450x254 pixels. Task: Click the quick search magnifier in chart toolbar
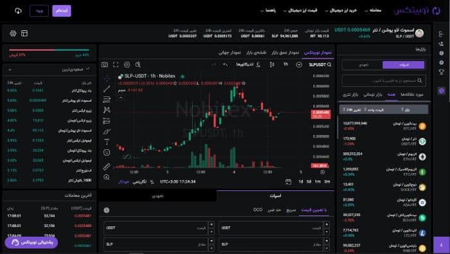[x=138, y=64]
